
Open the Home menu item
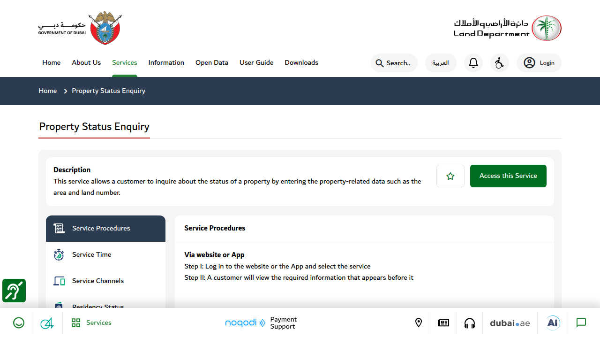pos(51,62)
